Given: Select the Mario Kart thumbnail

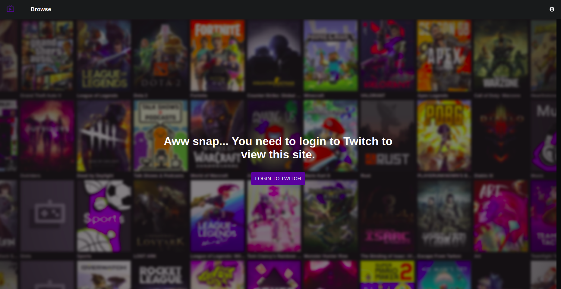Looking at the screenshot, I should (330, 136).
